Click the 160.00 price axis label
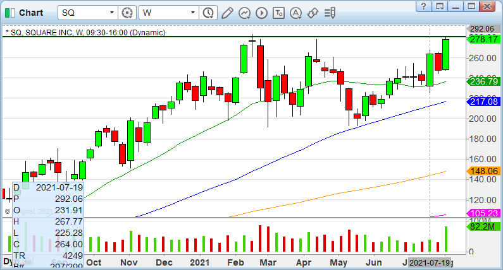The image size is (503, 270). tap(483, 159)
